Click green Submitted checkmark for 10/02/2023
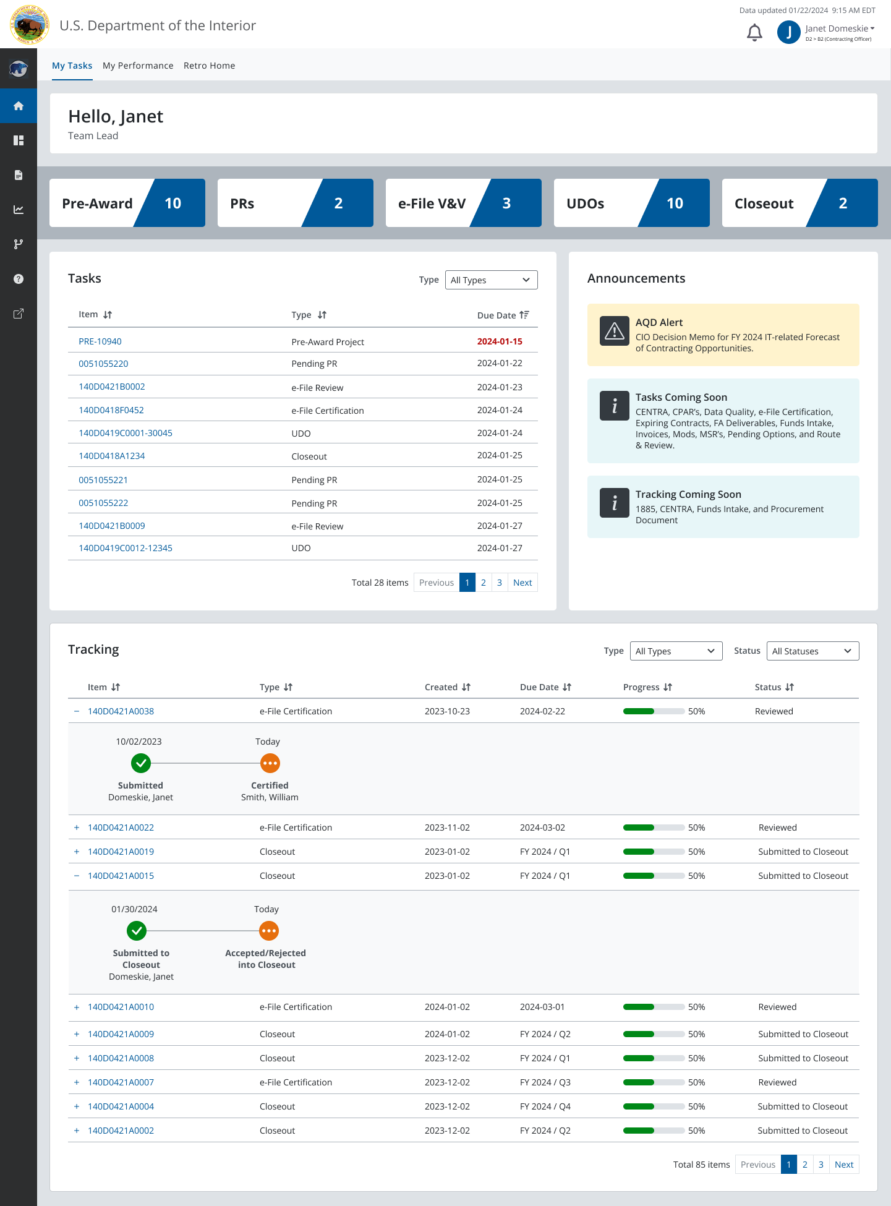Viewport: 891px width, 1206px height. [141, 763]
